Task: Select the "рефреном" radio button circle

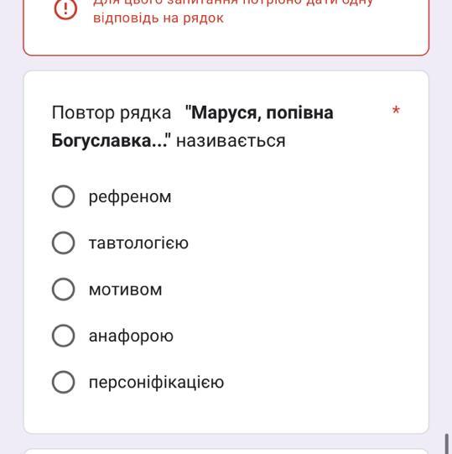Action: [64, 196]
